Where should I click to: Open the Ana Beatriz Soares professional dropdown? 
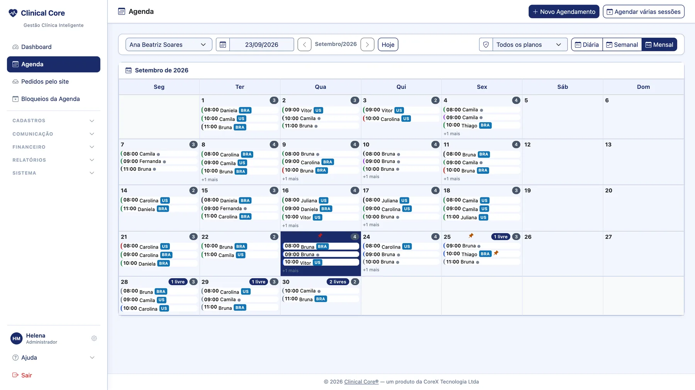[x=169, y=45]
